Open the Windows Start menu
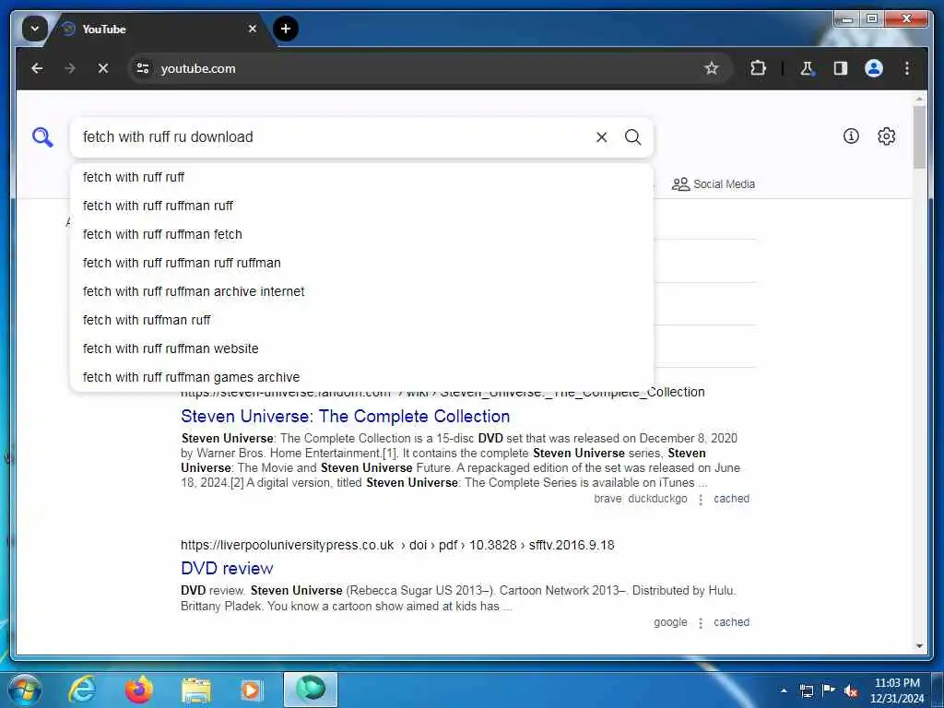 coord(23,690)
